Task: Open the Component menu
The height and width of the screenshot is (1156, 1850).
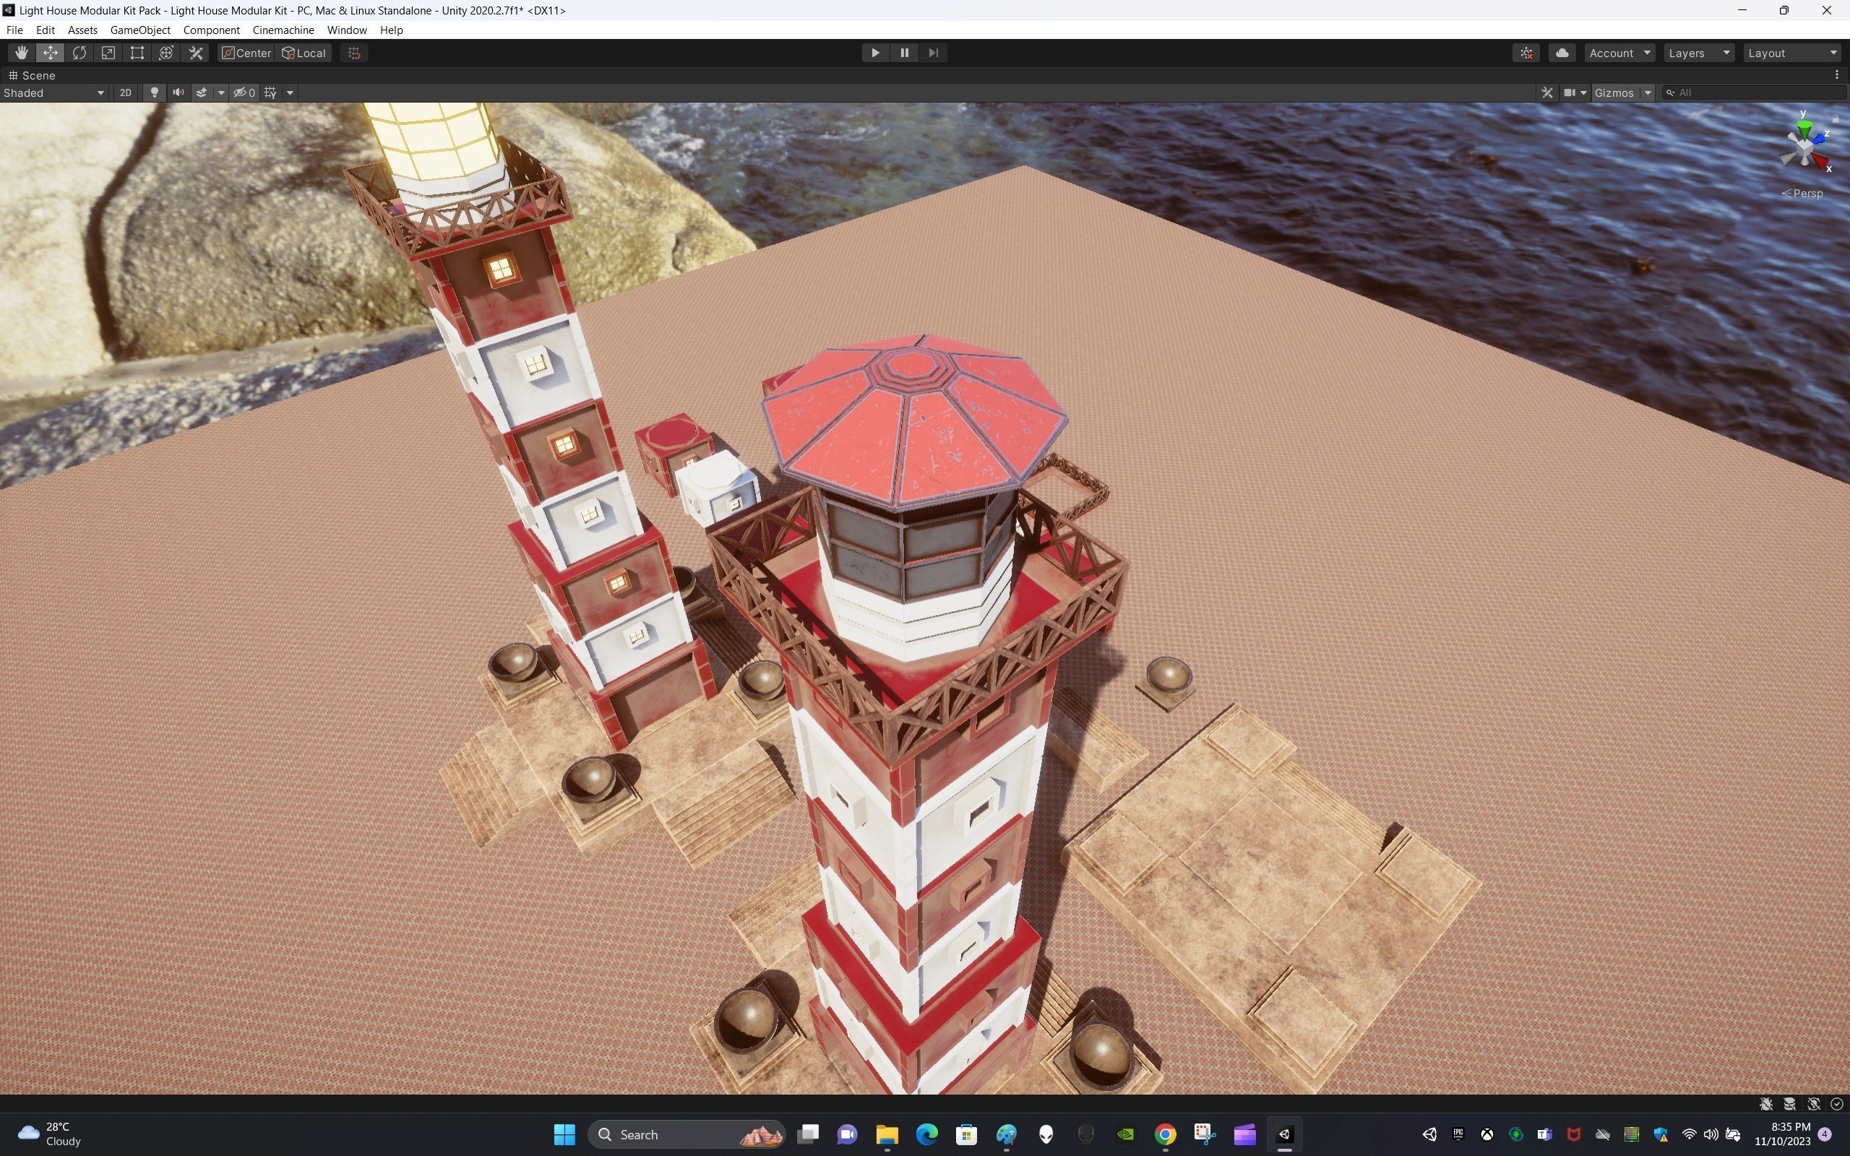Action: click(x=212, y=30)
